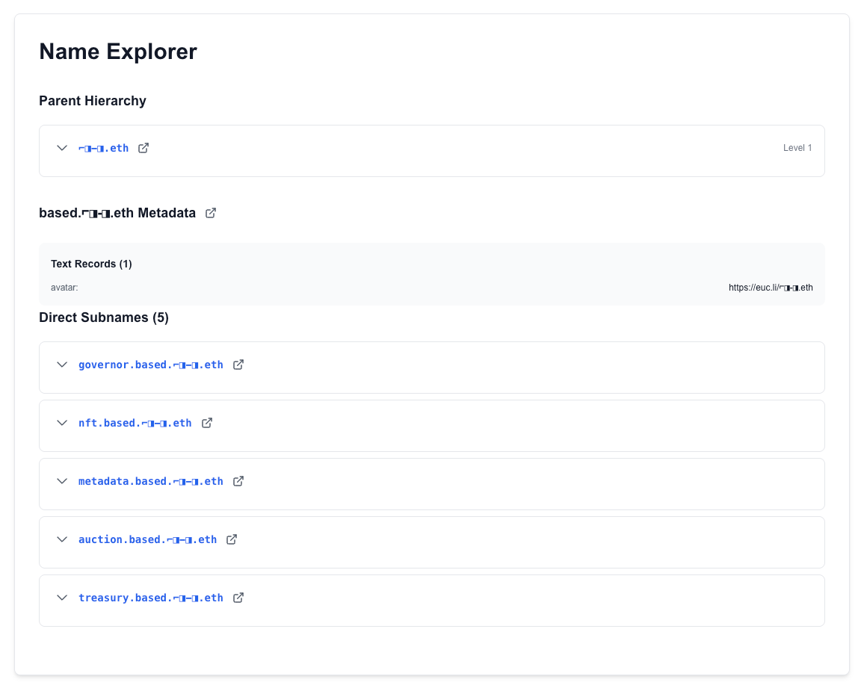
Task: Select the metadata.based subname link
Action: tap(150, 481)
